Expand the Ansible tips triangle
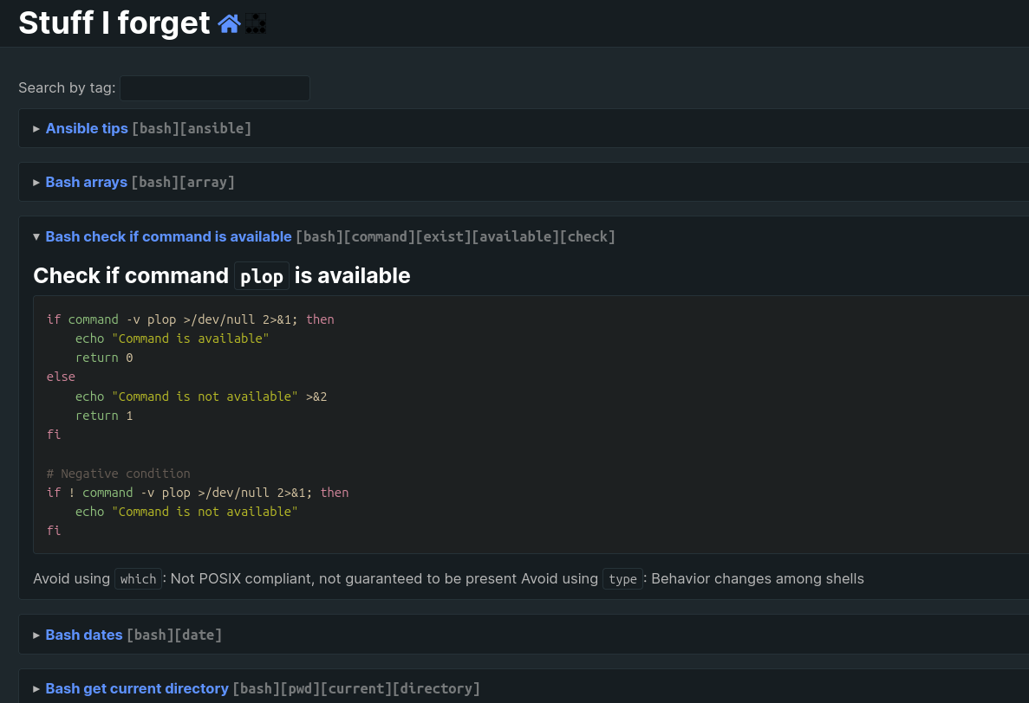This screenshot has height=703, width=1029. pyautogui.click(x=36, y=129)
